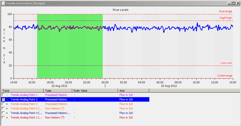Click the green X marker beside Analog Point 1

click(x=7, y=95)
